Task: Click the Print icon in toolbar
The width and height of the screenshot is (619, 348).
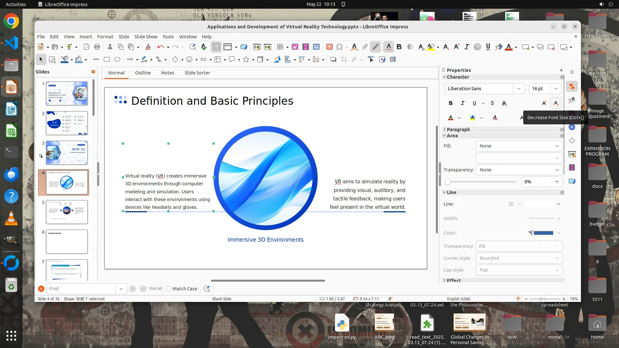Action: [97, 47]
